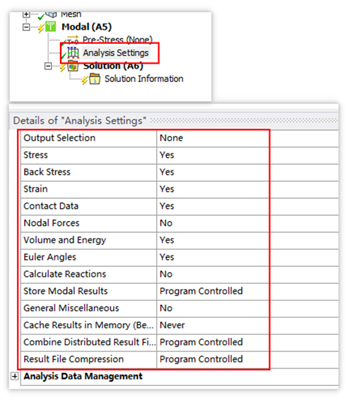Open Result File Compression value field
Screen dimensions: 349x402
pos(213,360)
